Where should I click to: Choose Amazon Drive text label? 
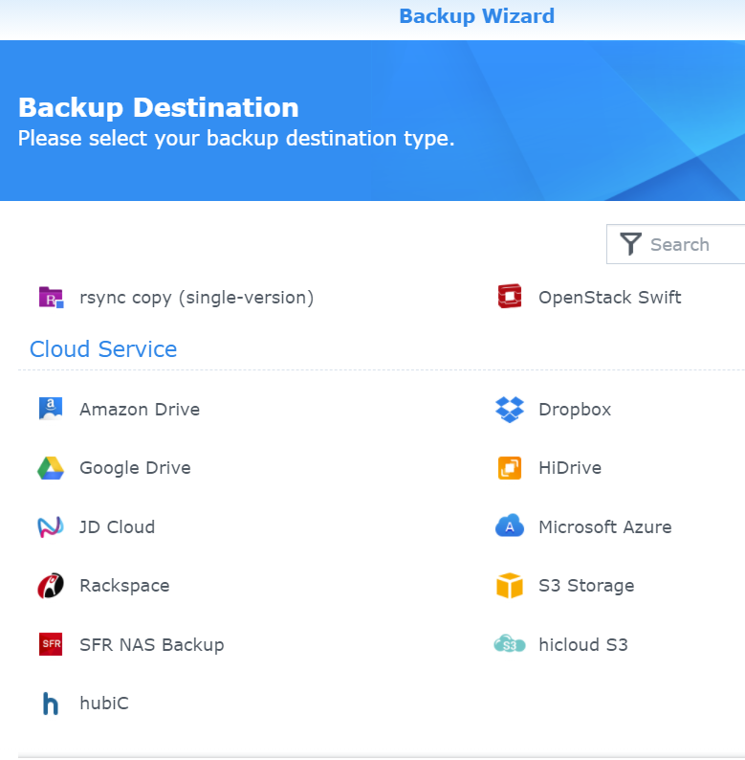click(140, 410)
